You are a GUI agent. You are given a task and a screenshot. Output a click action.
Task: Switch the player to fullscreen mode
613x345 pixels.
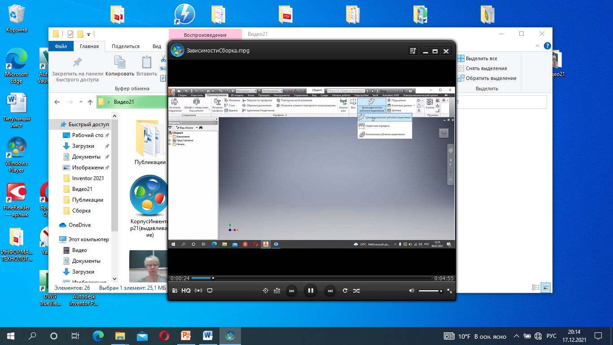pos(450,291)
